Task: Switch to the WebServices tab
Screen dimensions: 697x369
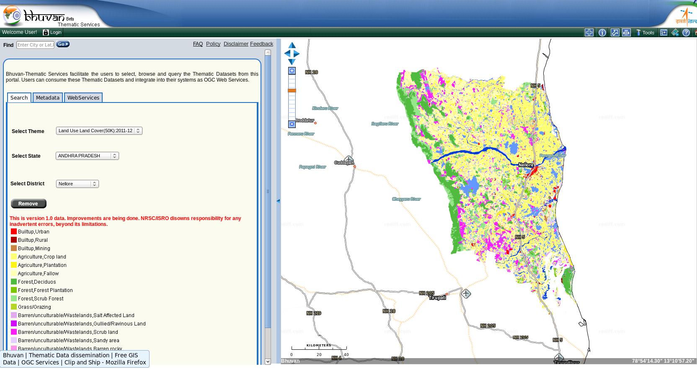Action: click(x=83, y=97)
